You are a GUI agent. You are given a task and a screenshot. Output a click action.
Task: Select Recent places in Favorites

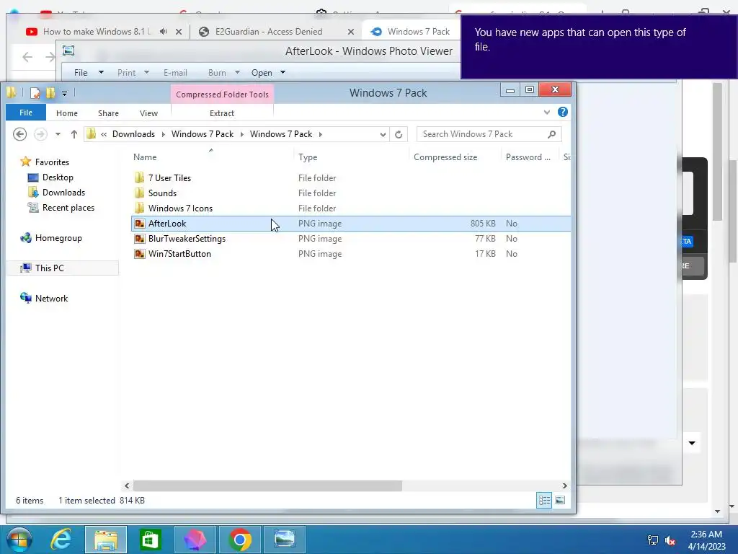pyautogui.click(x=68, y=208)
